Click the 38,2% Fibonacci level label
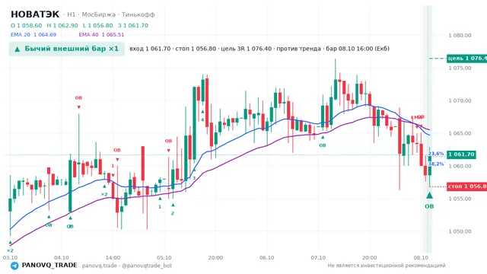487x274 pixels. (x=436, y=164)
